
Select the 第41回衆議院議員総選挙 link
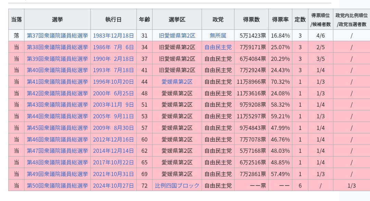click(57, 82)
